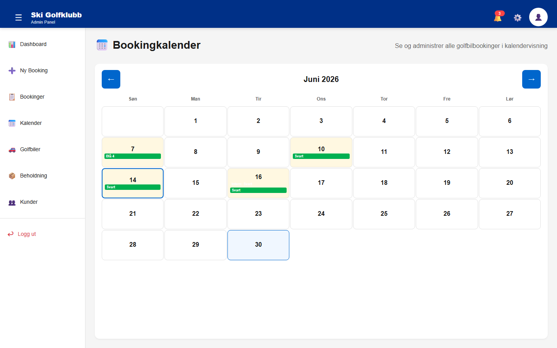Open Dashboard menu item

[x=43, y=44]
